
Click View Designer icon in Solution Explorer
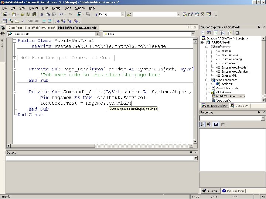[x=209, y=33]
